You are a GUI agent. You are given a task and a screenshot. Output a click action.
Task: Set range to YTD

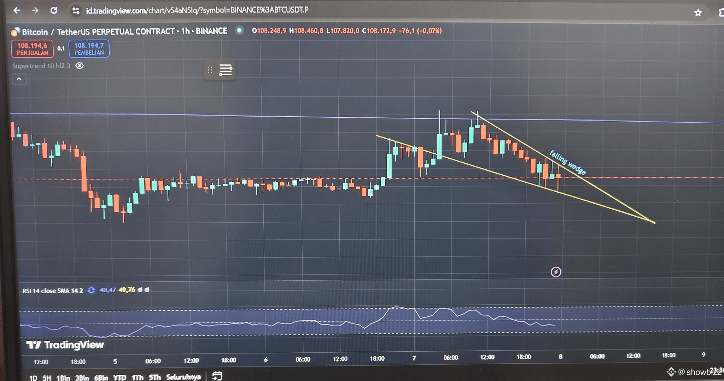(x=119, y=378)
